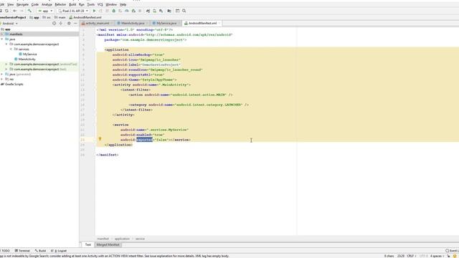Click the Sync/refresh icon in main toolbar
459x258 pixels.
pos(6,11)
